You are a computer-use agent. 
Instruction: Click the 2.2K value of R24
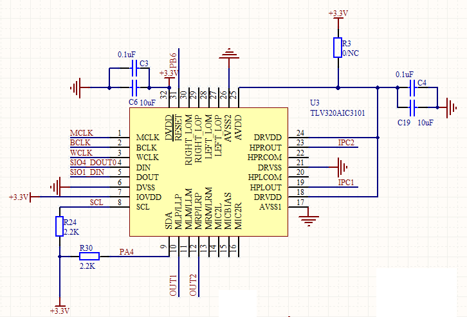tap(71, 232)
